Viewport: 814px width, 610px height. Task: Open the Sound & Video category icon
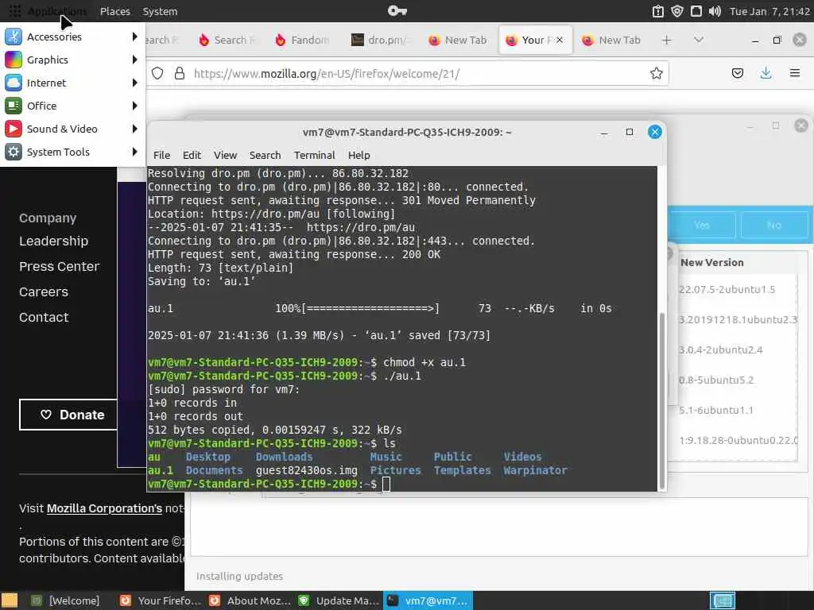click(x=14, y=129)
